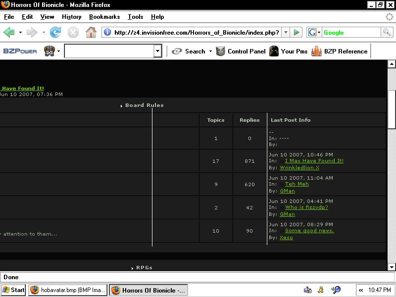The image size is (396, 297).
Task: Click in the Google search field
Action: (351, 32)
